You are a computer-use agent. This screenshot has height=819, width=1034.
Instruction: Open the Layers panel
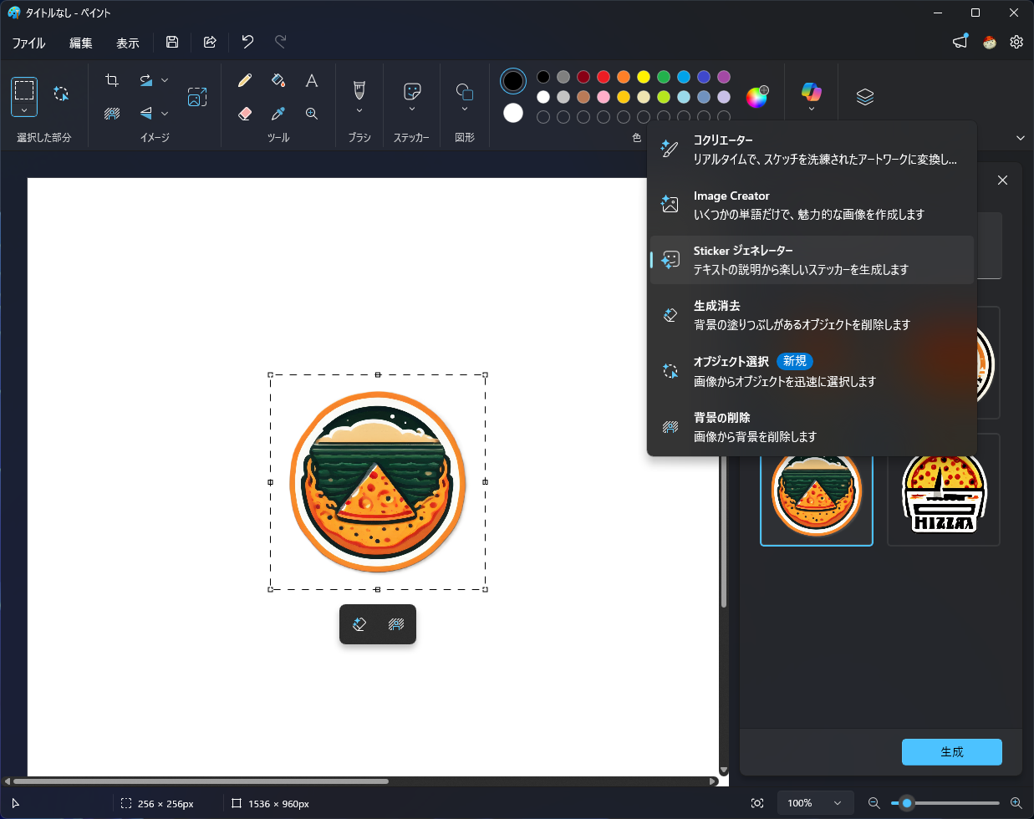[865, 97]
